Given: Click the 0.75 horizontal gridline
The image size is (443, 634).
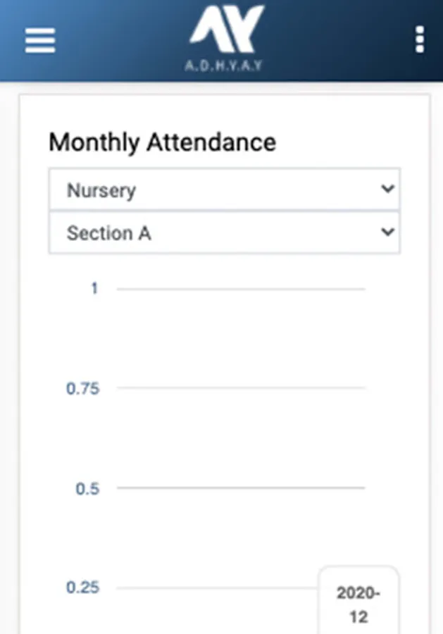Looking at the screenshot, I should point(241,388).
